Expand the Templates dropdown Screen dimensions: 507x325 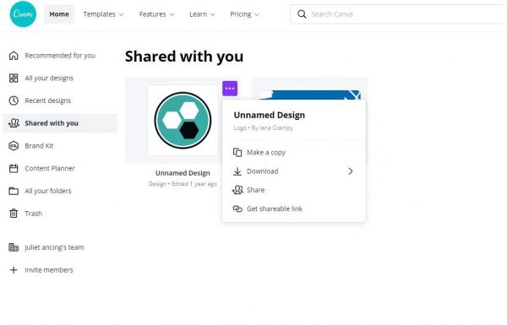pyautogui.click(x=103, y=14)
